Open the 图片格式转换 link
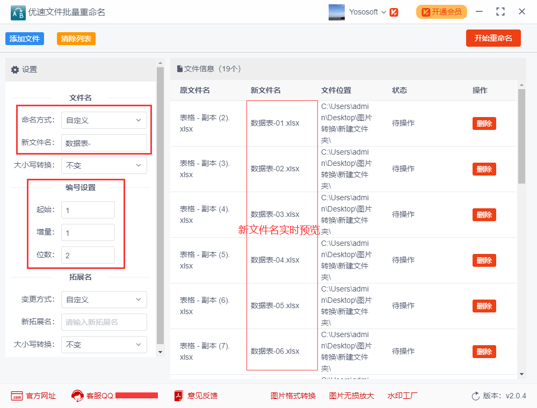Screen dimensions: 537x408 [x=293, y=396]
